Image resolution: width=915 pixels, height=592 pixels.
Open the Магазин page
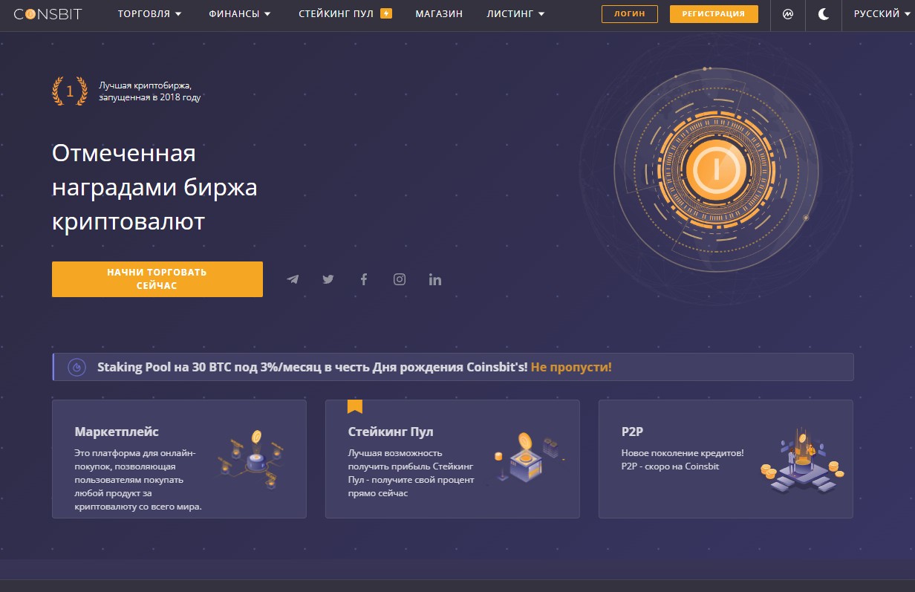coord(439,14)
